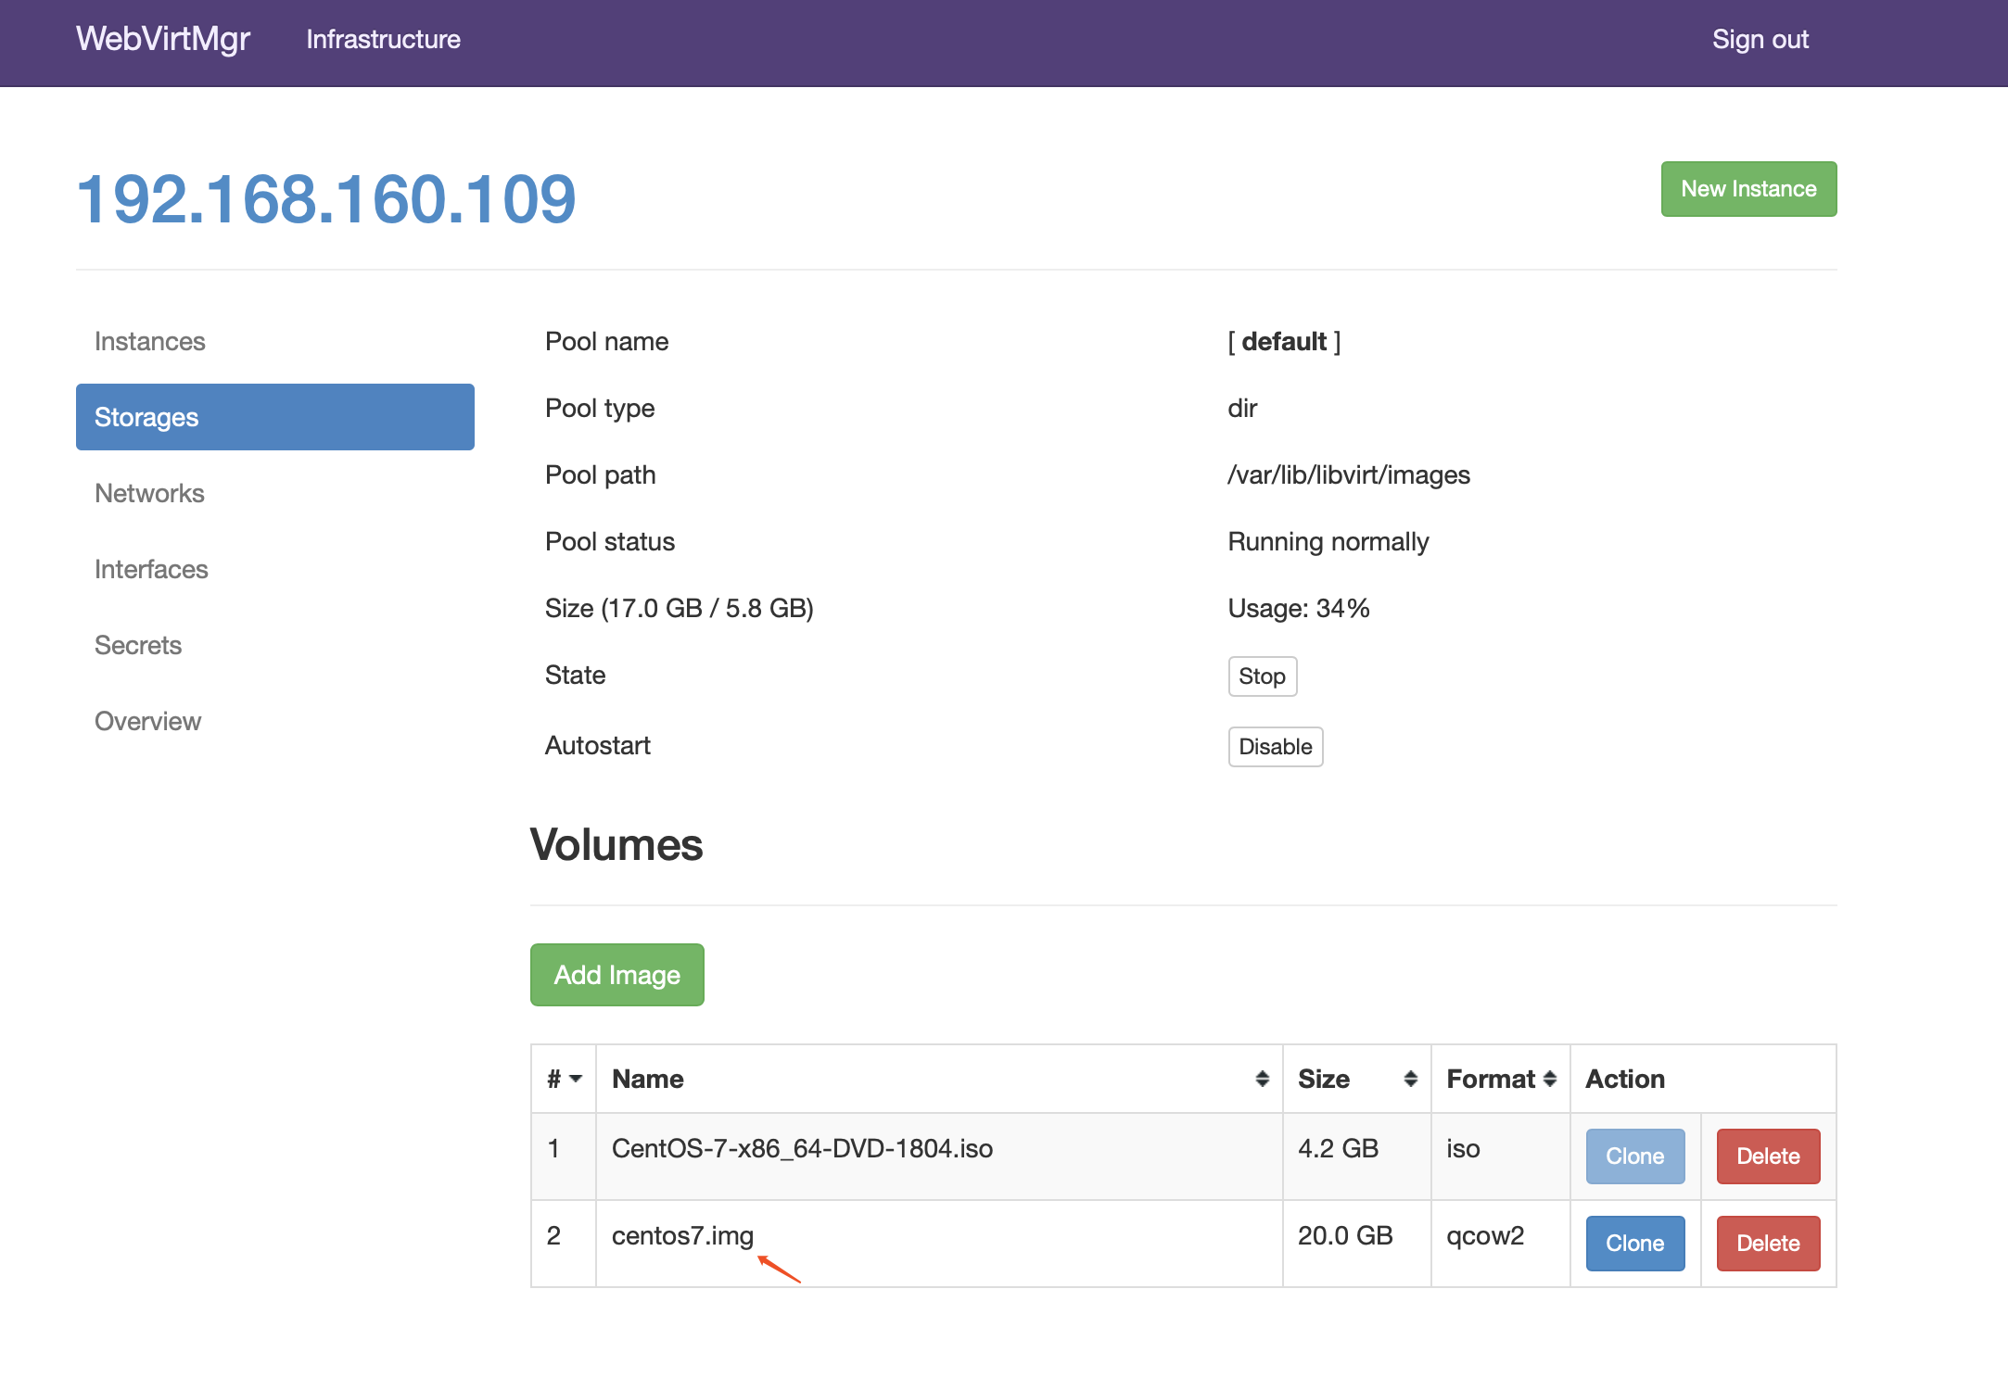Sort volumes by the # column
Viewport: 2008px width, 1390px height.
coord(564,1079)
